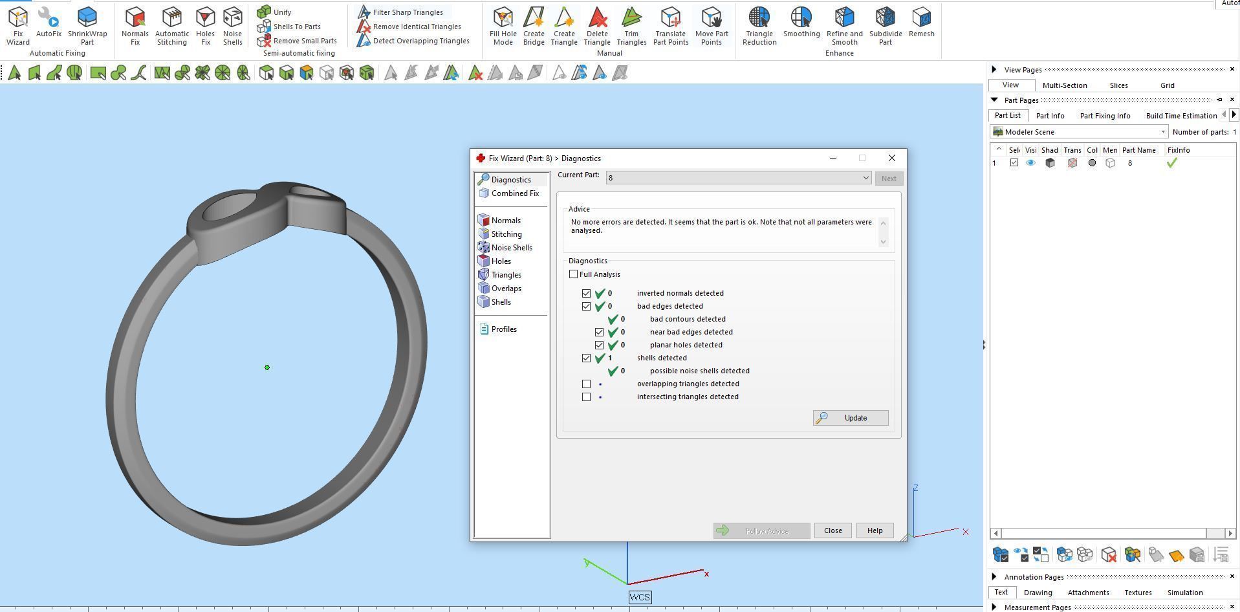Toggle selection checkbox of part 8
Screen dimensions: 1240x612
coord(1014,163)
